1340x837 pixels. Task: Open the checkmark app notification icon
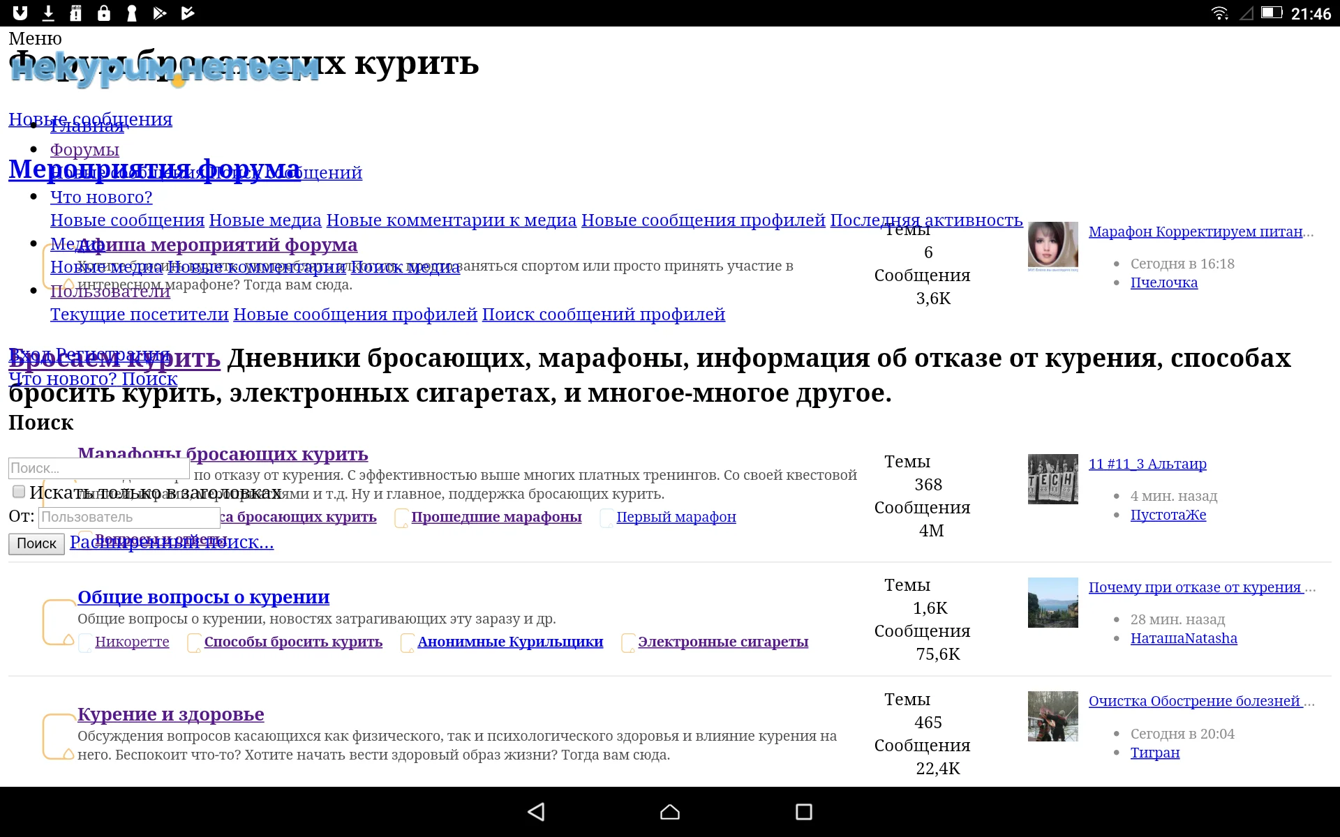[x=187, y=13]
